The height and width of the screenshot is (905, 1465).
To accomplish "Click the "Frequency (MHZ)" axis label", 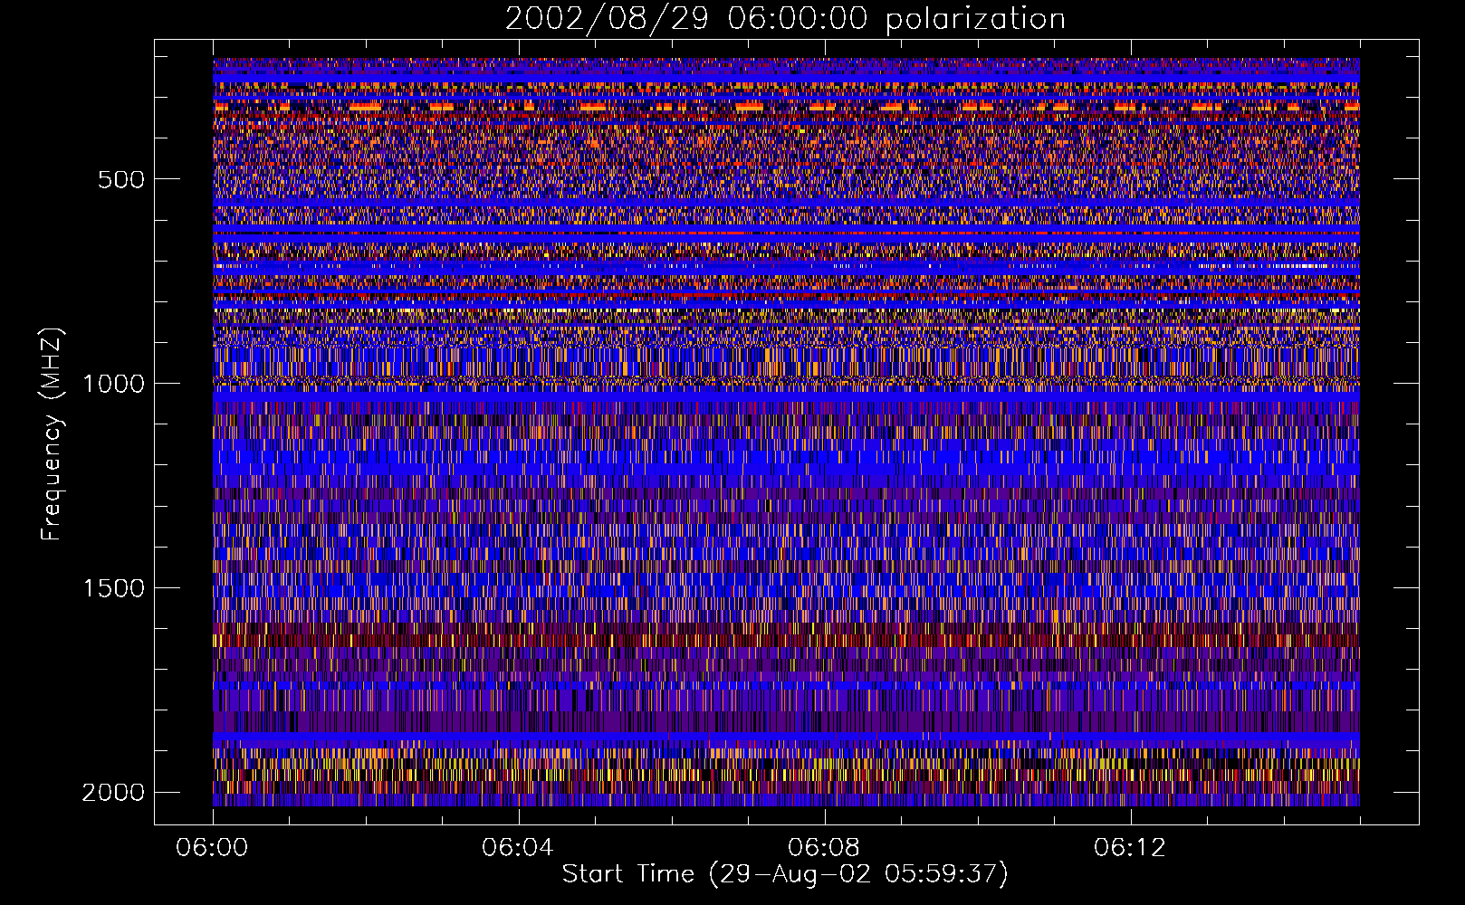I will (52, 434).
